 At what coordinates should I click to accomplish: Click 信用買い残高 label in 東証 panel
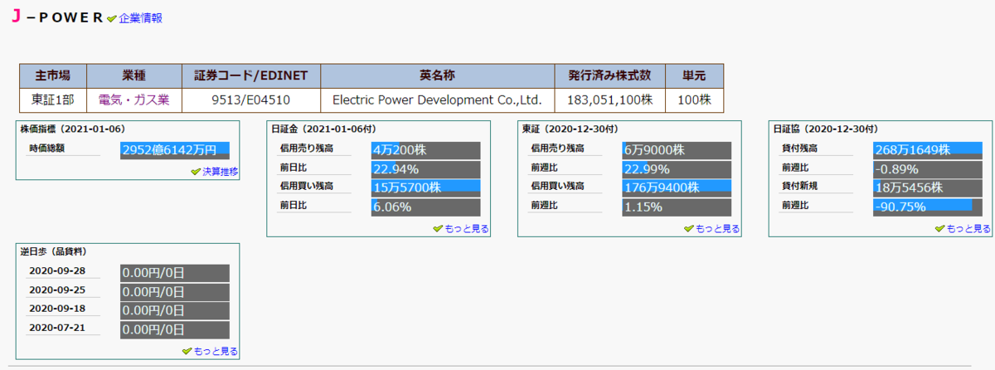click(558, 186)
